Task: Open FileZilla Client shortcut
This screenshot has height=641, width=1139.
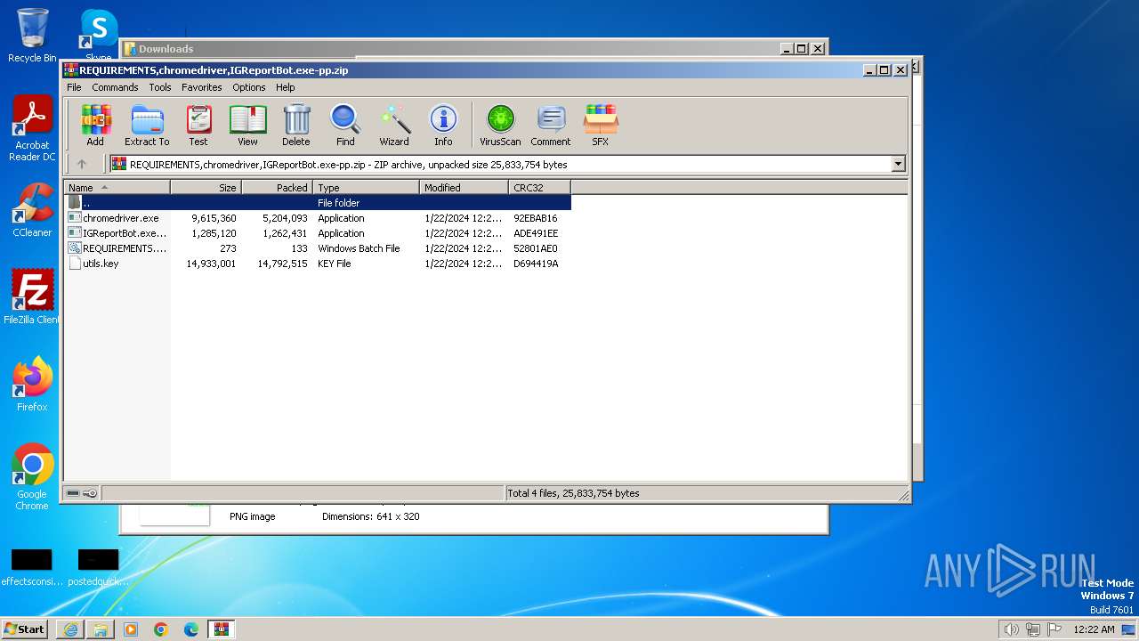Action: click(32, 297)
